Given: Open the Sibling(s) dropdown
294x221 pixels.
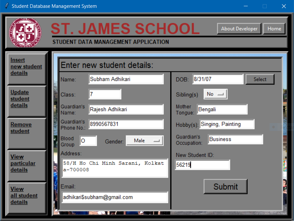Looking at the screenshot, I should coord(215,94).
